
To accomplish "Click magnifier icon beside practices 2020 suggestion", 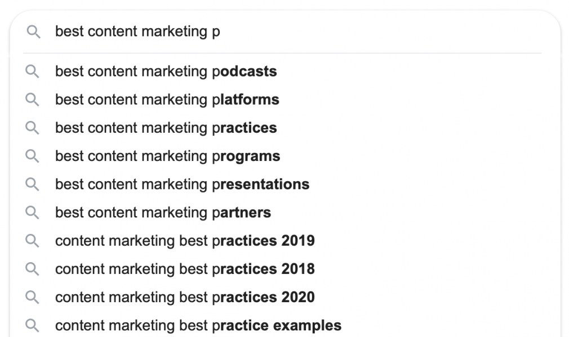I will click(32, 298).
